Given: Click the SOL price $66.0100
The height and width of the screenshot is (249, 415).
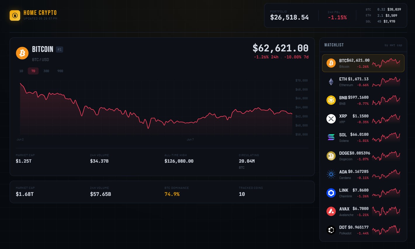Looking at the screenshot, I should click(359, 135).
